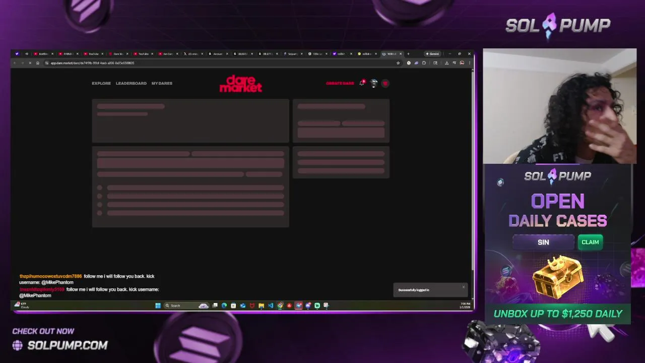
Task: Open File Explorer from the taskbar
Action: (x=261, y=306)
